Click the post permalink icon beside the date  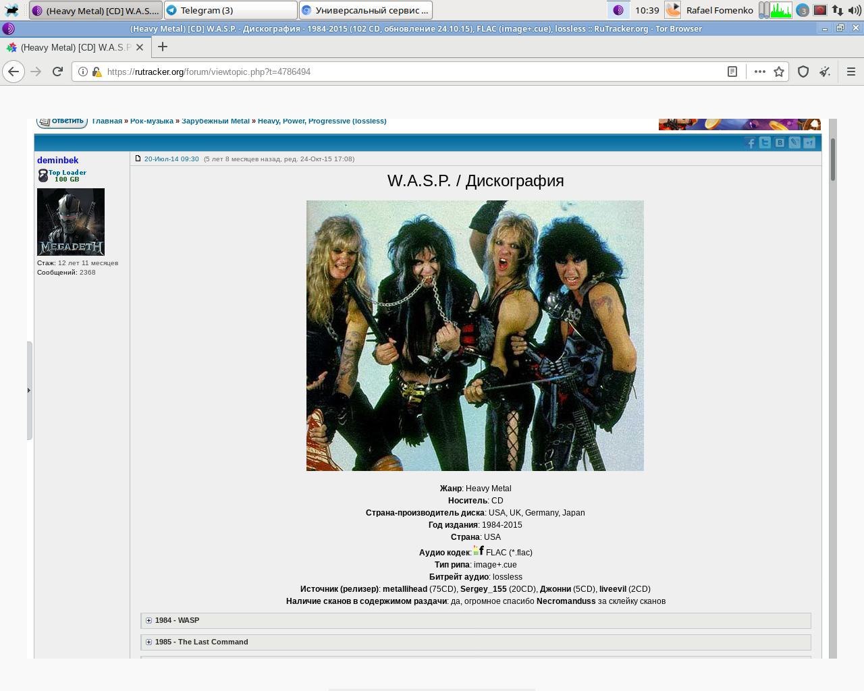coord(138,159)
